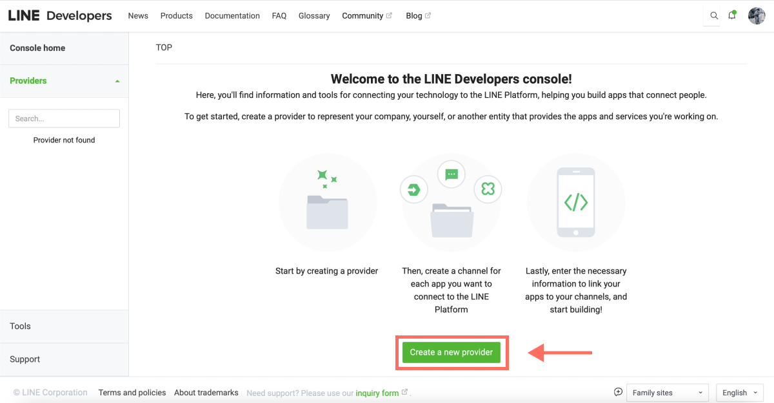Click the channel creation folder illustration
This screenshot has height=403, width=774.
pyautogui.click(x=451, y=201)
